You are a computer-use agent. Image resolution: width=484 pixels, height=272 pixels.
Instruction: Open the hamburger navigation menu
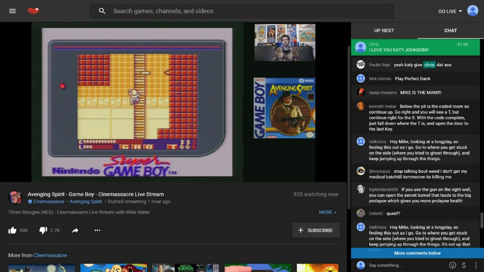tap(12, 11)
